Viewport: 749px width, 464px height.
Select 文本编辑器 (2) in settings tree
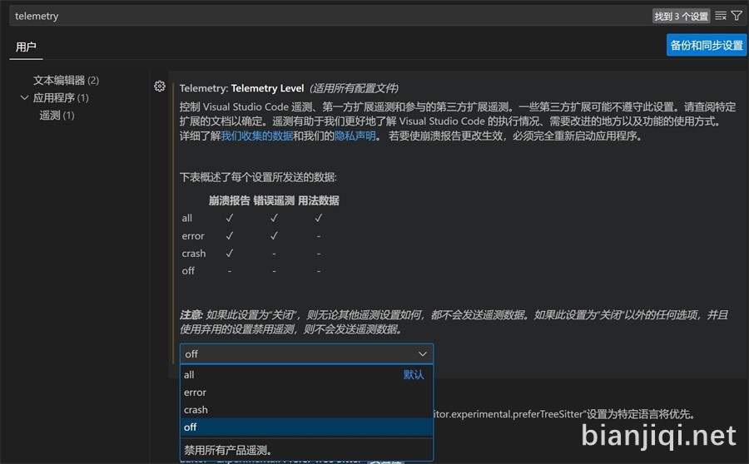(x=66, y=81)
